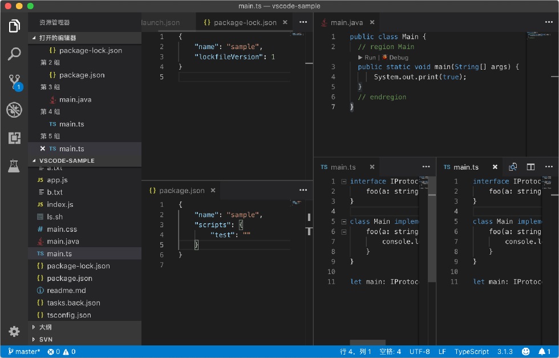The image size is (559, 358).
Task: Open the Manage gear settings
Action: (14, 332)
